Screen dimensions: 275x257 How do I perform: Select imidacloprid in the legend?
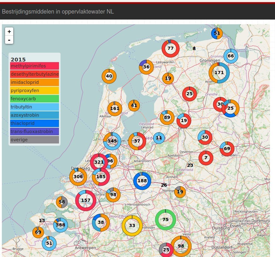[x=34, y=82]
